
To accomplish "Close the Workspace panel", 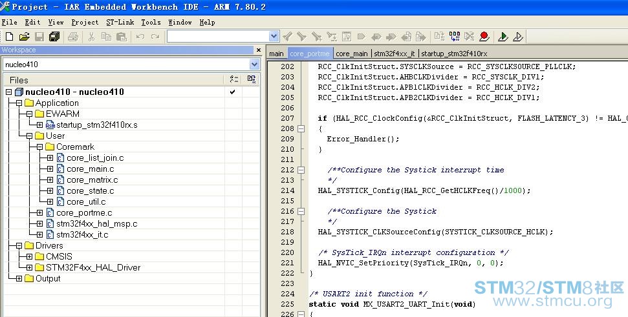I will (258, 50).
